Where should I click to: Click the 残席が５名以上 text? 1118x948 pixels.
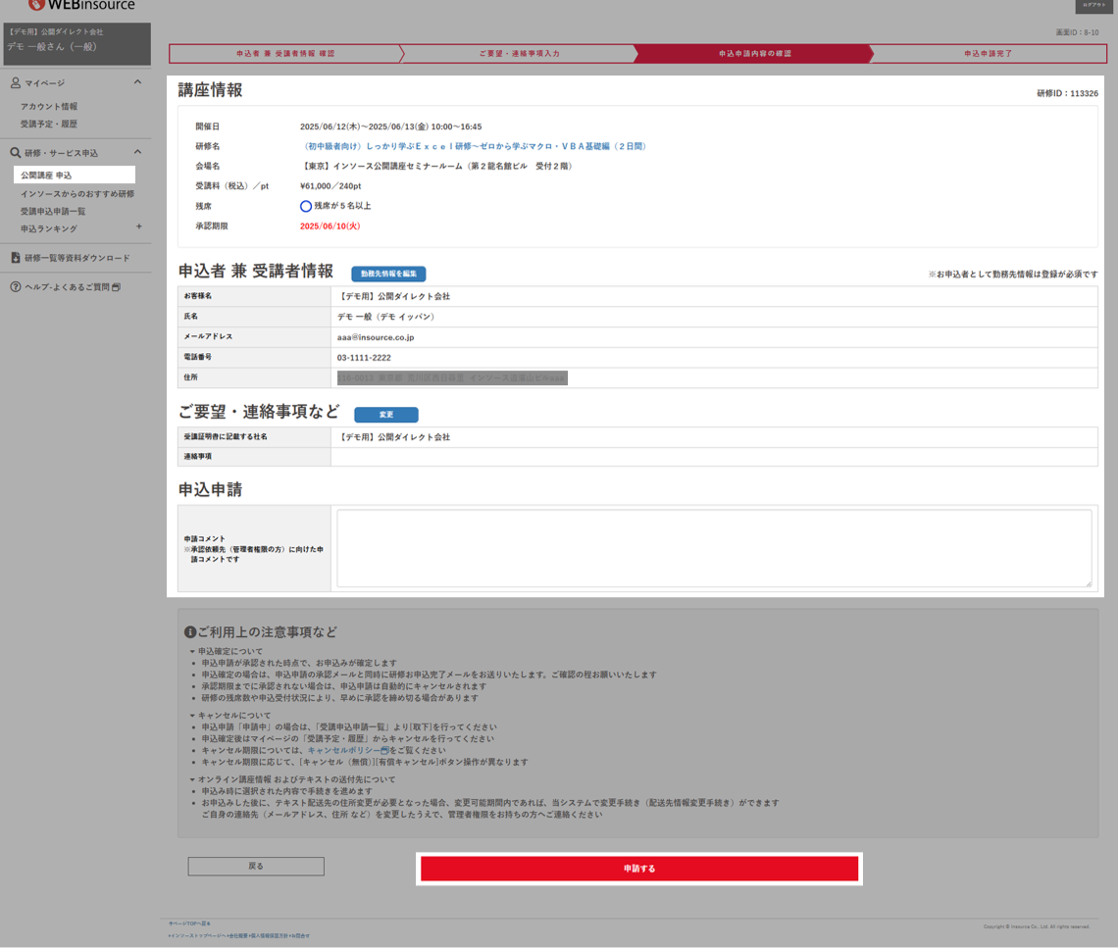coord(342,206)
